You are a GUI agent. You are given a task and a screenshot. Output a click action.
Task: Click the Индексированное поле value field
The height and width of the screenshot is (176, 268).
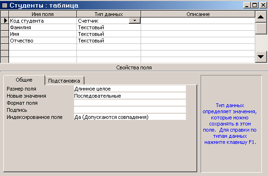pos(130,117)
